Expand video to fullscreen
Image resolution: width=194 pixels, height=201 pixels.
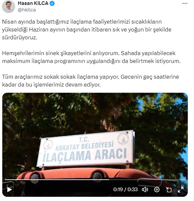pos(181,190)
